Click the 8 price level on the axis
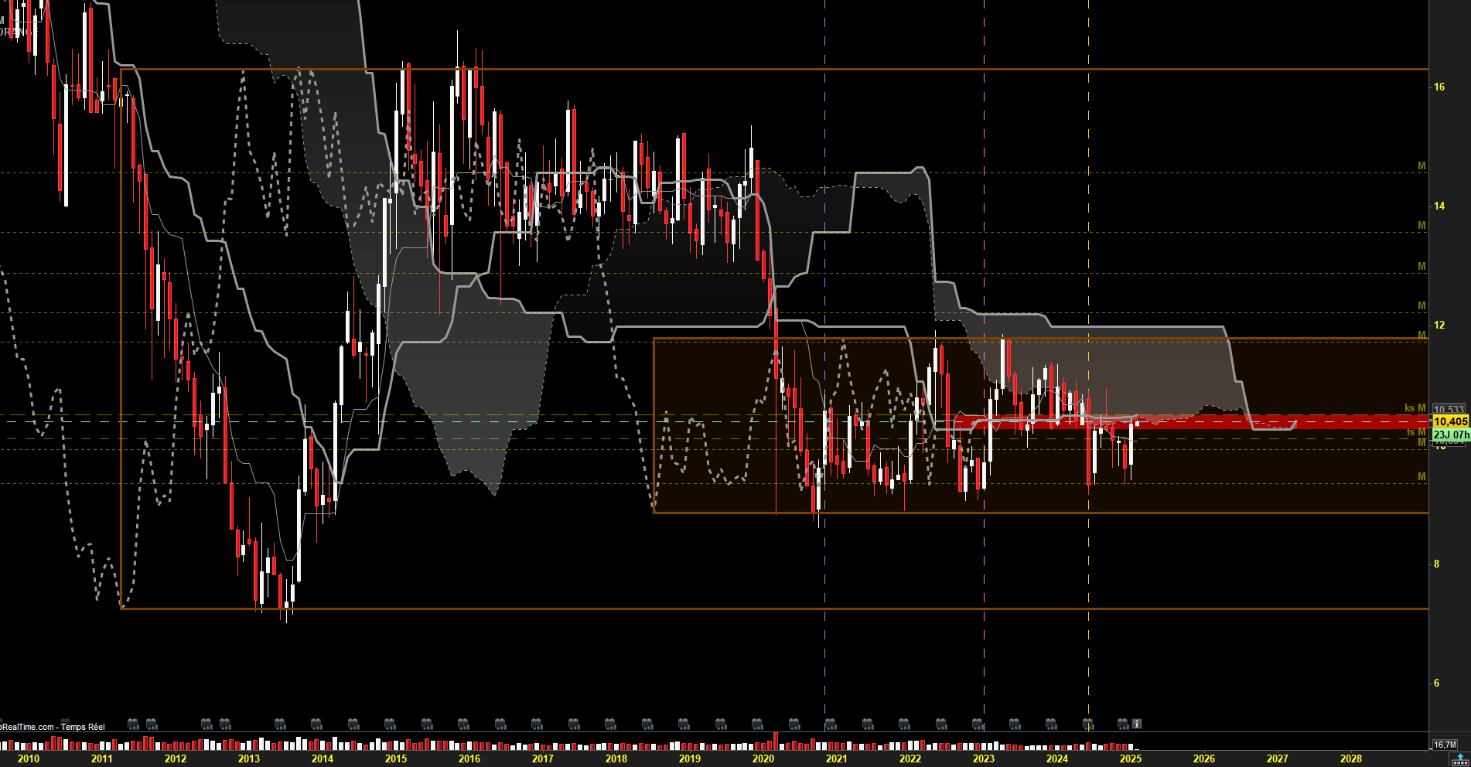Viewport: 1471px width, 767px height. coord(1437,564)
